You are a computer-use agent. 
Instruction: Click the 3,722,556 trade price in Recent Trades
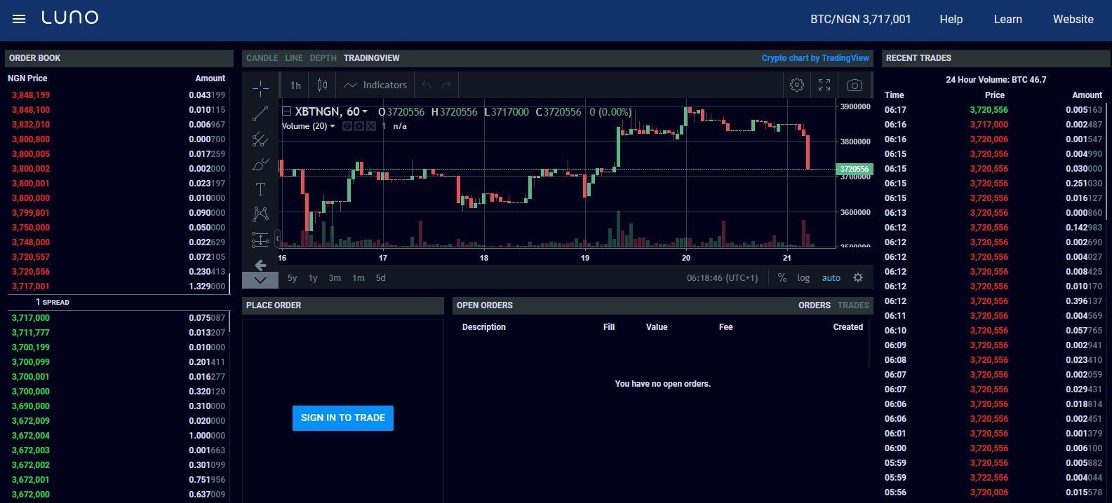989,478
